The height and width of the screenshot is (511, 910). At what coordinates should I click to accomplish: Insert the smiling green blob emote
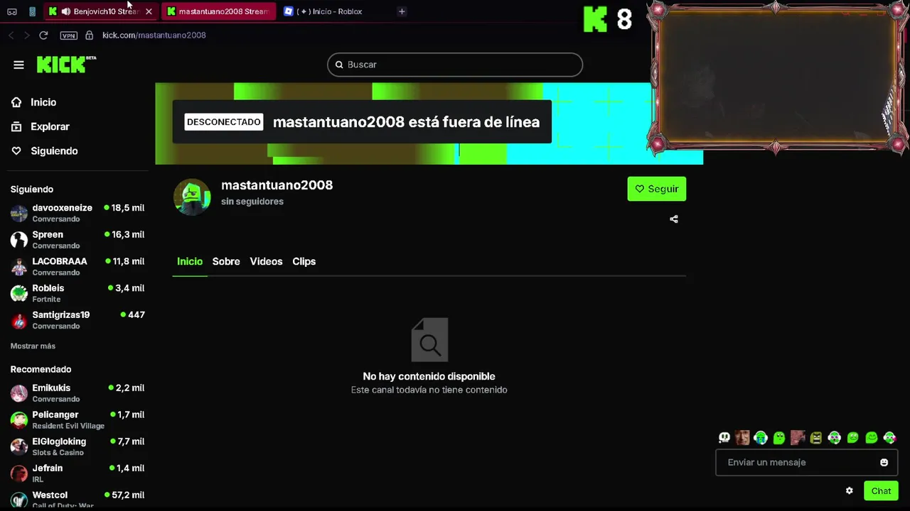853,438
